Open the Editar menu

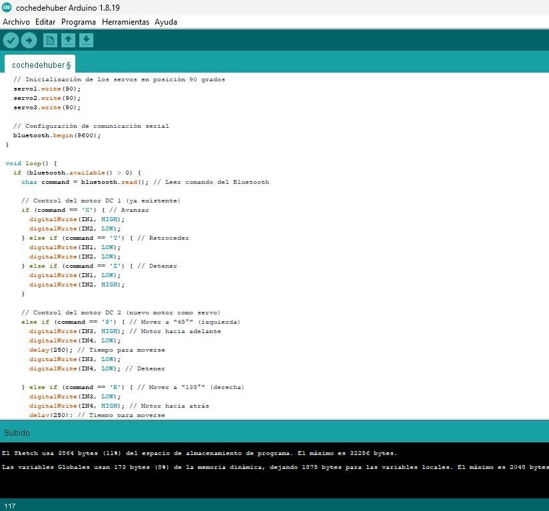tap(45, 22)
